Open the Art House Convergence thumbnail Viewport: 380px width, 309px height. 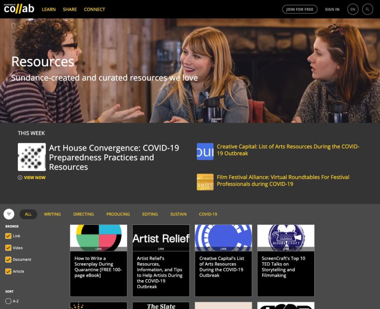32,157
